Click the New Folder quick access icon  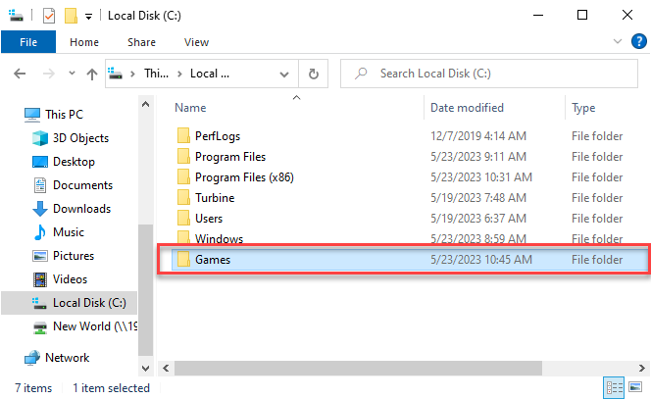tap(71, 16)
